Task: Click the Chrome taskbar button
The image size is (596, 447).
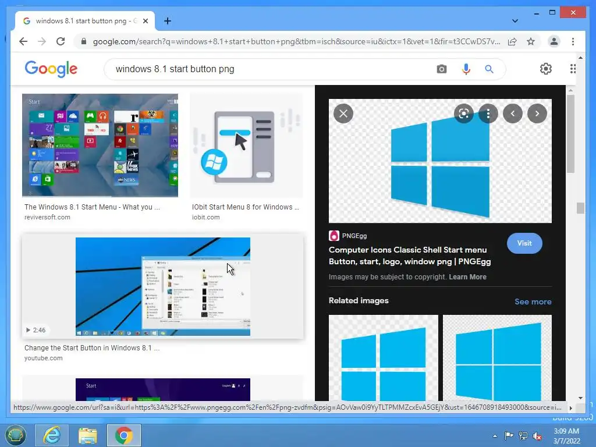Action: pyautogui.click(x=124, y=435)
